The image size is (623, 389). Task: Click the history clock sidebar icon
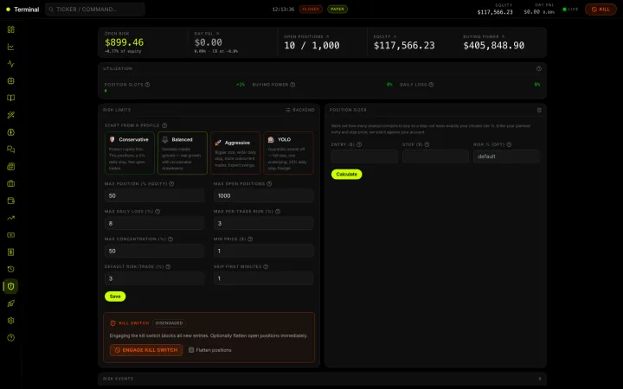(x=10, y=269)
